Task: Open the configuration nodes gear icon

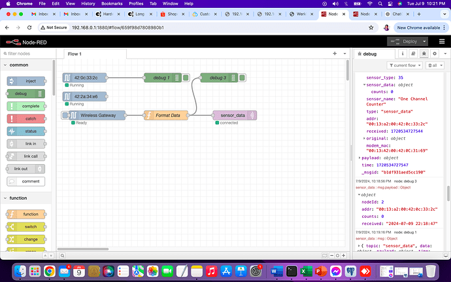Action: pos(433,54)
